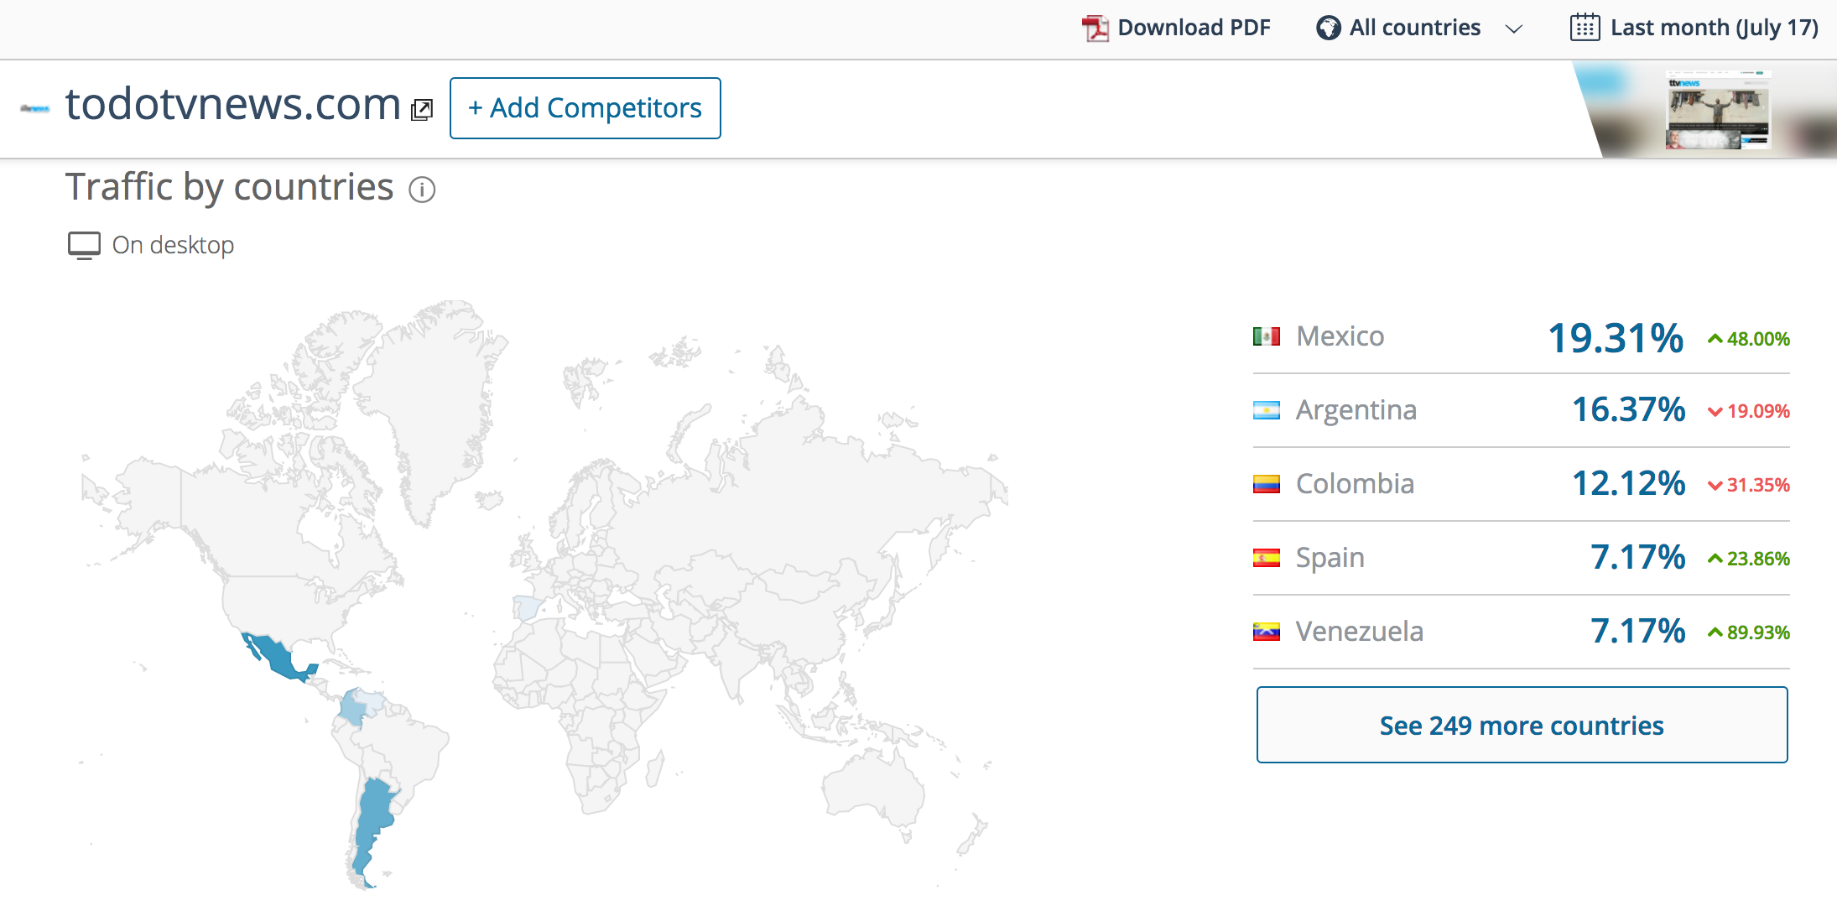Click the info icon next to Traffic by countries

[x=422, y=190]
